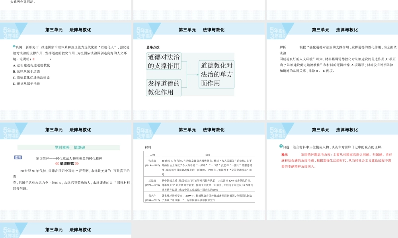Screen dimensions: 398x238
Task: Choose option "C. 道德教化促进法治建设"
Action: click(x=31, y=78)
